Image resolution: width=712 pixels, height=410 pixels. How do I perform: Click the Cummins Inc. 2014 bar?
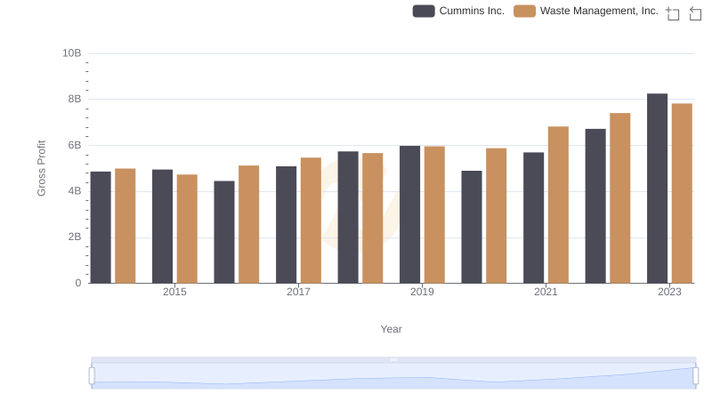(101, 227)
